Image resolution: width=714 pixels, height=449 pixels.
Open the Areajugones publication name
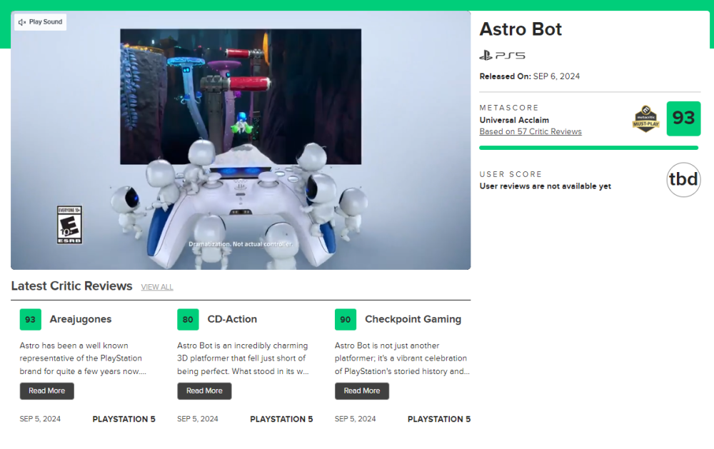[81, 319]
